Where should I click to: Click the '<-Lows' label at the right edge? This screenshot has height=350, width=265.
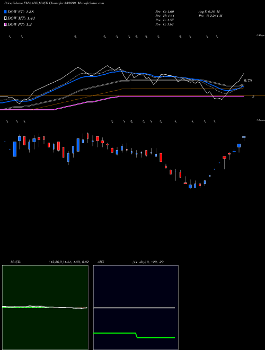point(261,120)
